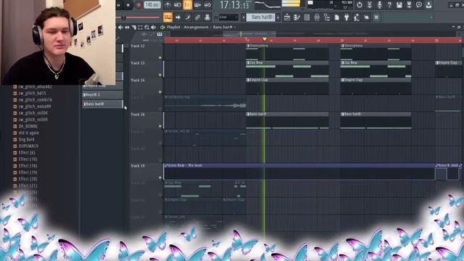Screen dimensions: 464x261
Task: Open the Bans hat pattern selector
Action: (261, 17)
